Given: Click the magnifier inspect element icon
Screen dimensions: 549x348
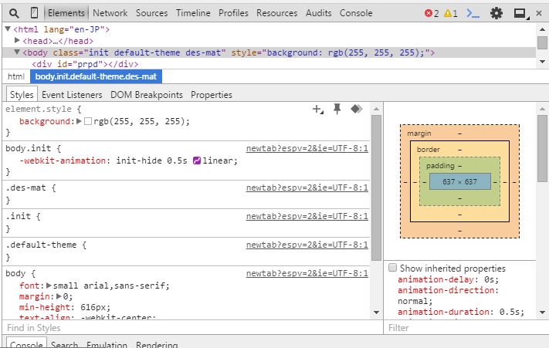Looking at the screenshot, I should coord(15,13).
